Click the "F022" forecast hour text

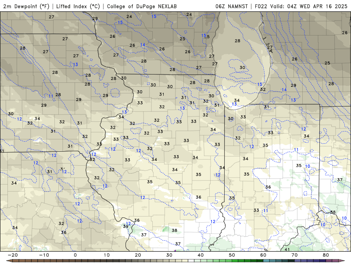[x=261, y=6]
